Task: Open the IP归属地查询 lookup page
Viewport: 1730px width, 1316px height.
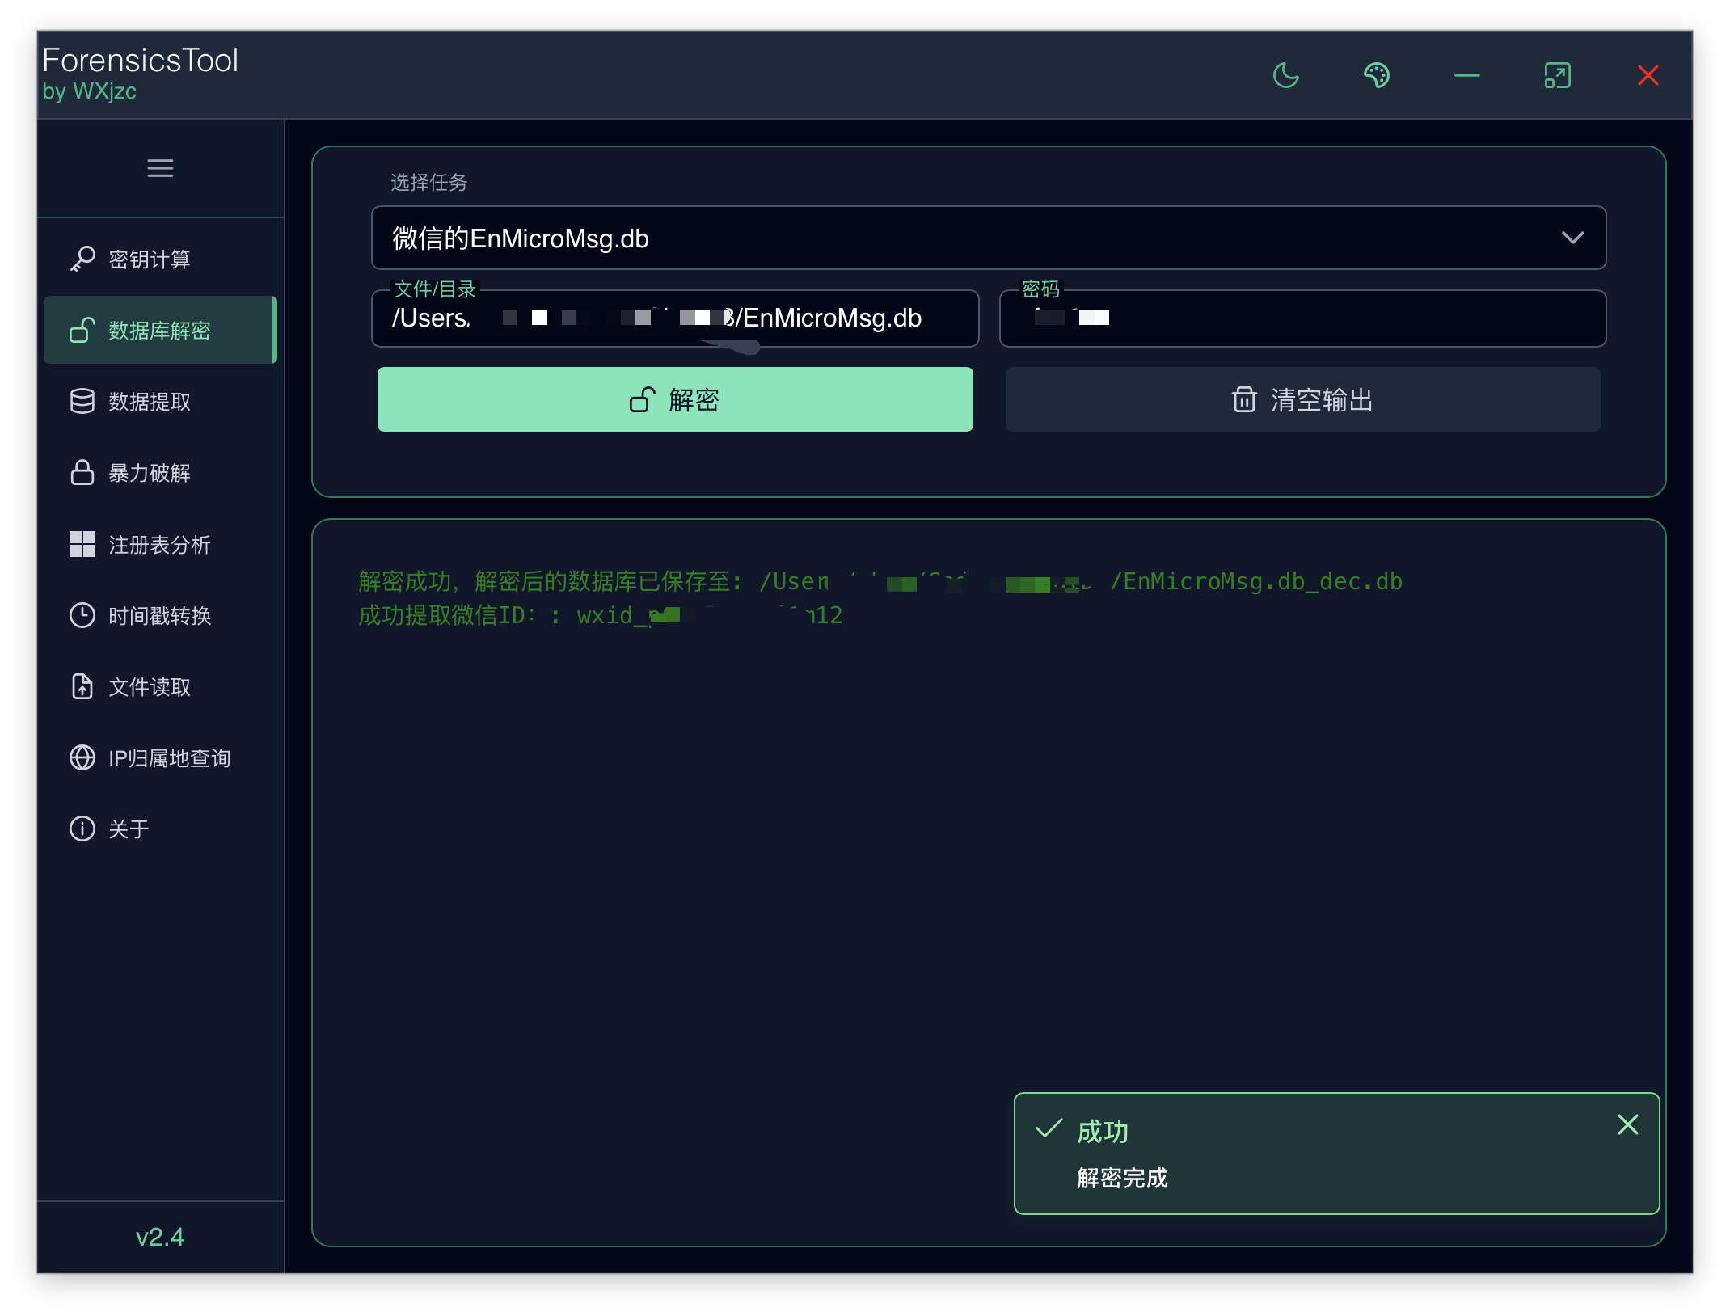Action: [x=169, y=758]
